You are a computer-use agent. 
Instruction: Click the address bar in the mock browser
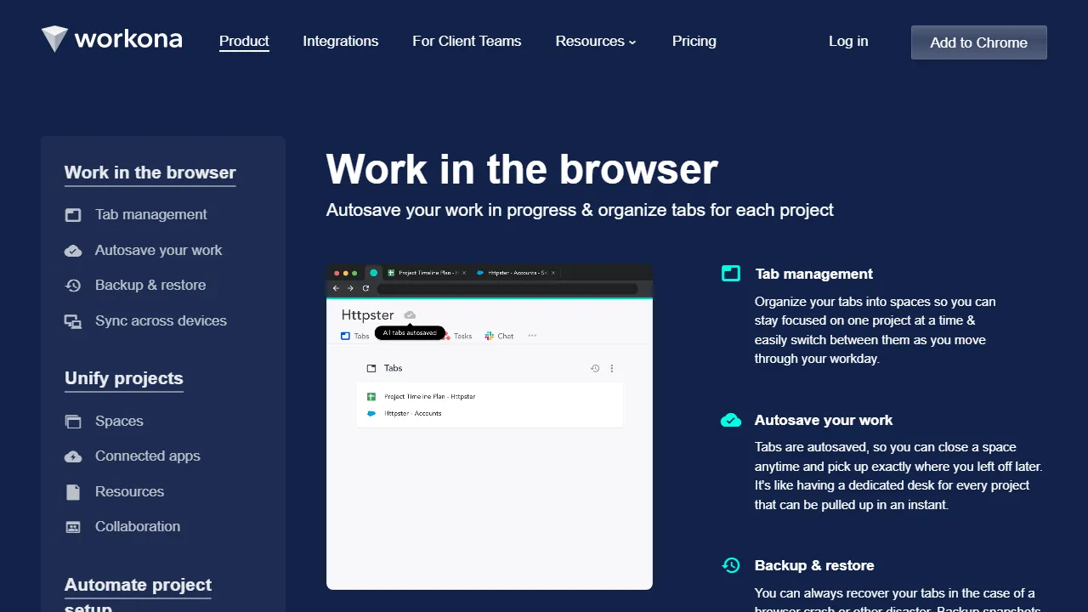(507, 288)
